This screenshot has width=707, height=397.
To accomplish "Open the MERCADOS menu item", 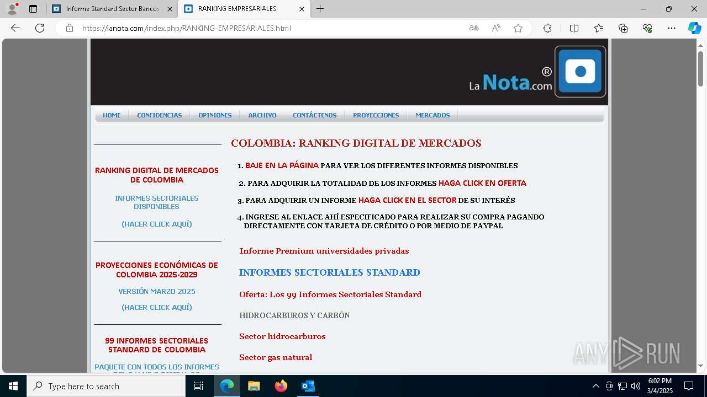I will point(432,115).
